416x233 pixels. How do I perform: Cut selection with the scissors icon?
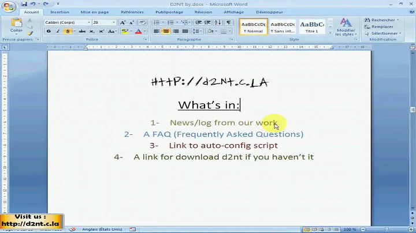tap(29, 21)
